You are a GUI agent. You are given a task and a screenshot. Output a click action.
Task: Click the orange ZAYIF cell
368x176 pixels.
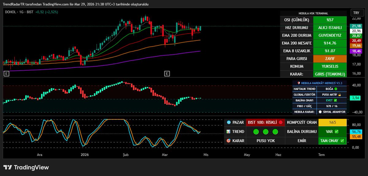click(330, 59)
